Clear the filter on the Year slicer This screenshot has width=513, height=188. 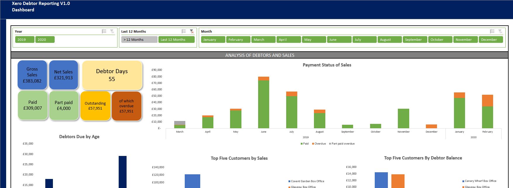[x=112, y=31]
